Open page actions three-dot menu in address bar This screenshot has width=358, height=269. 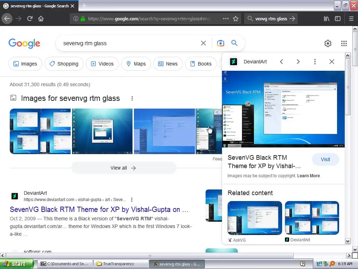tap(226, 19)
